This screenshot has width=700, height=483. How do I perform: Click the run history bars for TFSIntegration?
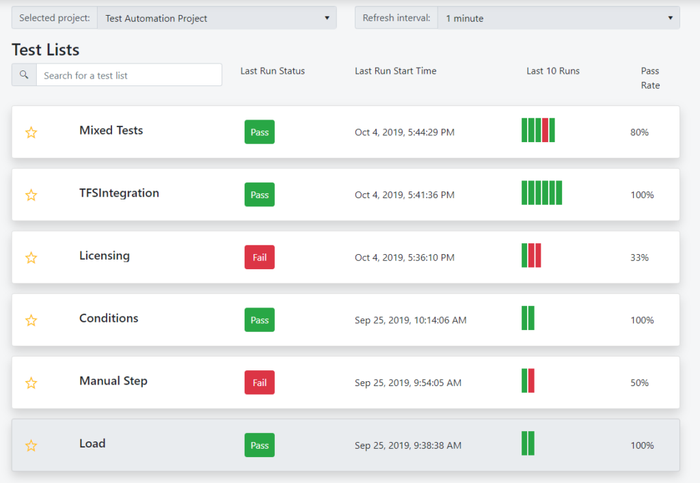(541, 193)
